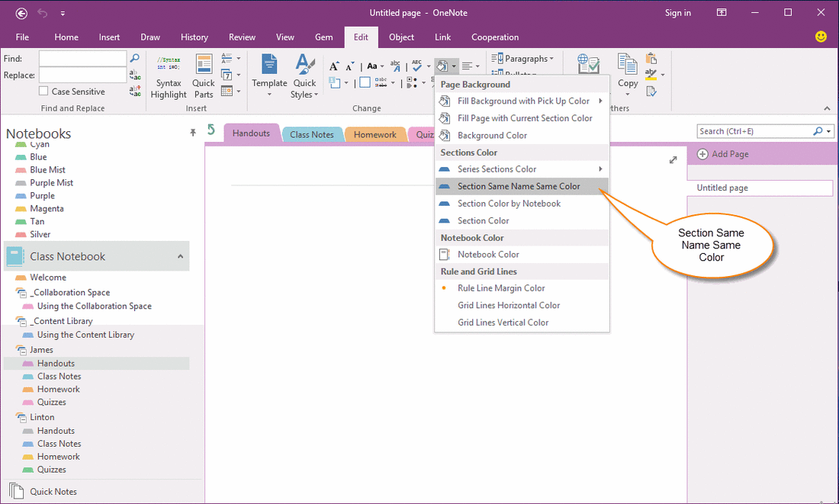Open the Quick Access Toolbar customize dropdown

(63, 14)
